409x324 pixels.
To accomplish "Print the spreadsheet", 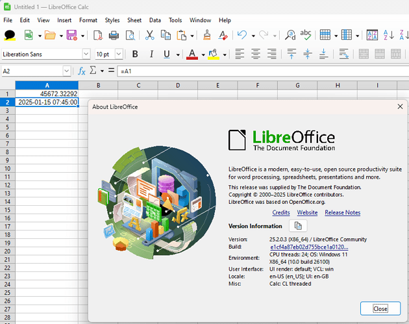I will 114,35.
